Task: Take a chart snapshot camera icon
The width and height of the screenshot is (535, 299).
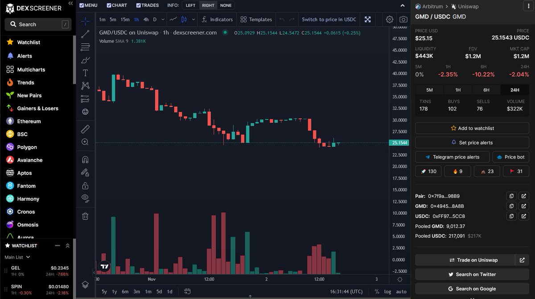Action: [403, 20]
